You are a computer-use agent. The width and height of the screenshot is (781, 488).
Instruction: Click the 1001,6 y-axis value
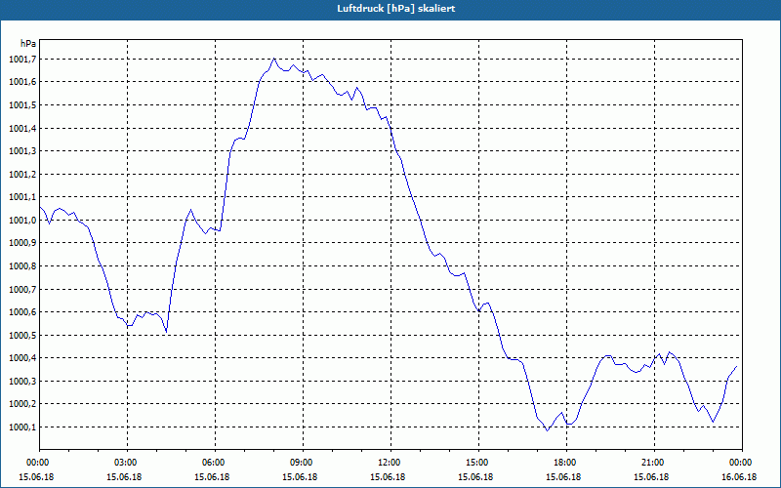pyautogui.click(x=22, y=82)
